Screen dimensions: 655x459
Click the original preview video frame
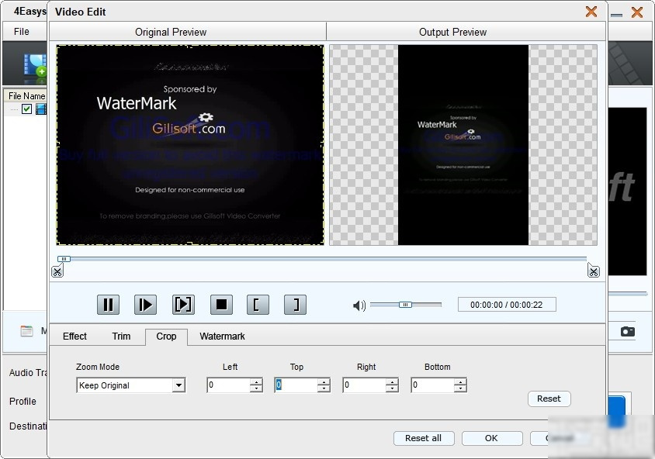point(190,145)
